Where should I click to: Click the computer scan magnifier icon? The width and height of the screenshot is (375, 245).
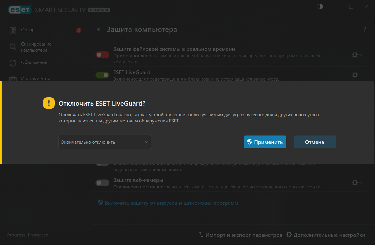tap(13, 47)
